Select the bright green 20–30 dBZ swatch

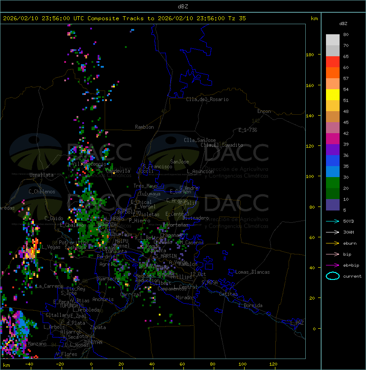coord(333,182)
